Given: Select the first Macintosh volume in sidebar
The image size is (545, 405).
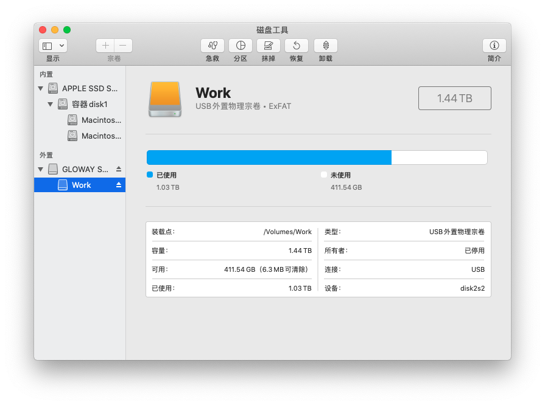Looking at the screenshot, I should [100, 120].
